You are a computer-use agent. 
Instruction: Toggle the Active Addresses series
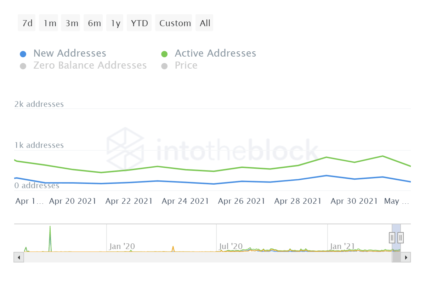tap(215, 53)
